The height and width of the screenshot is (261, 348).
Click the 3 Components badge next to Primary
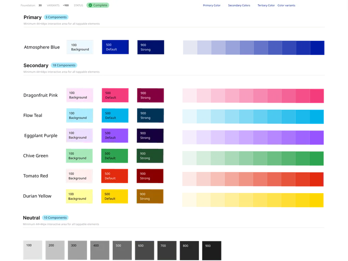pos(56,17)
